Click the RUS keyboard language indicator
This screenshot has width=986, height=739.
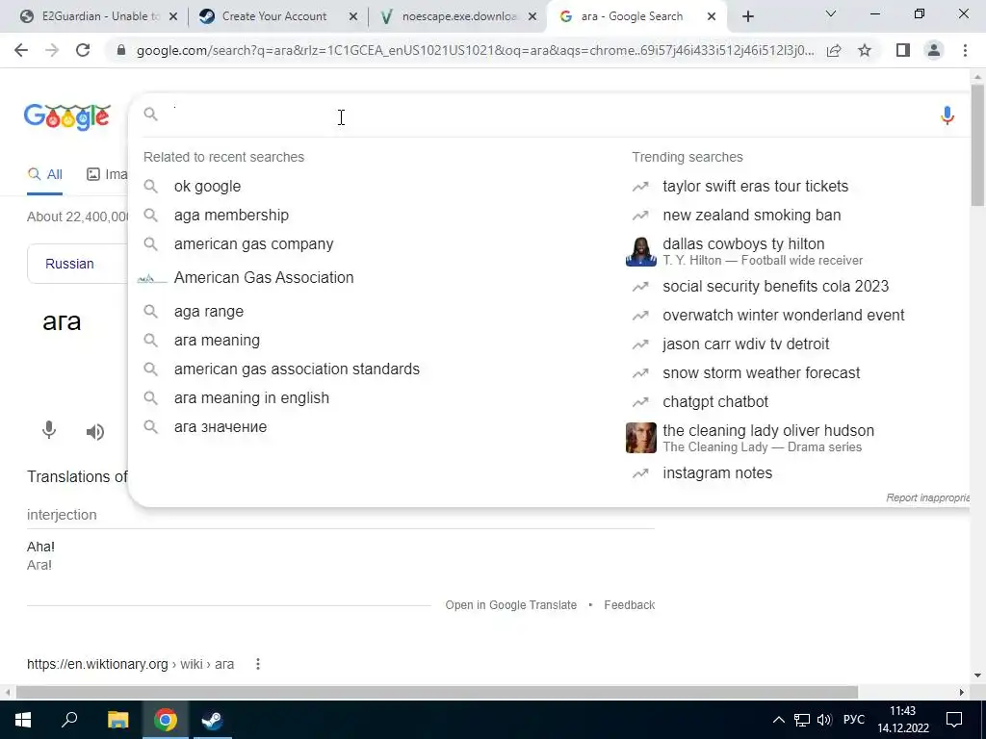(x=853, y=720)
